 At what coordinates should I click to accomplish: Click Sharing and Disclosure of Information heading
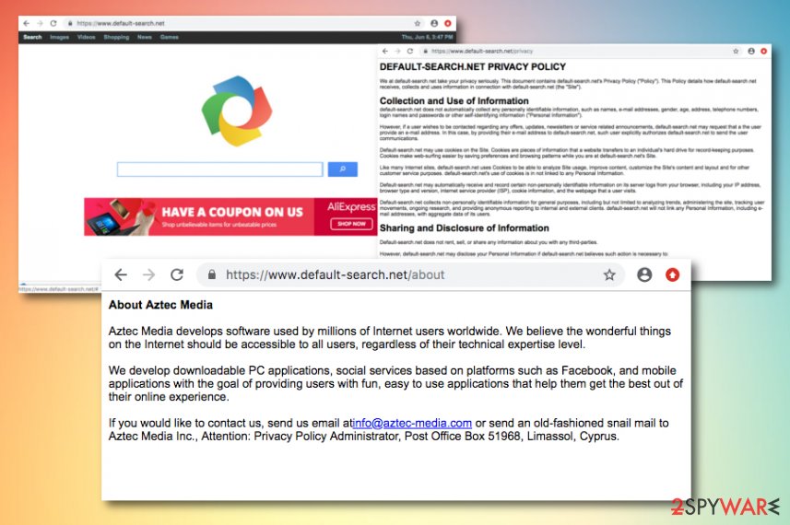[x=464, y=228]
